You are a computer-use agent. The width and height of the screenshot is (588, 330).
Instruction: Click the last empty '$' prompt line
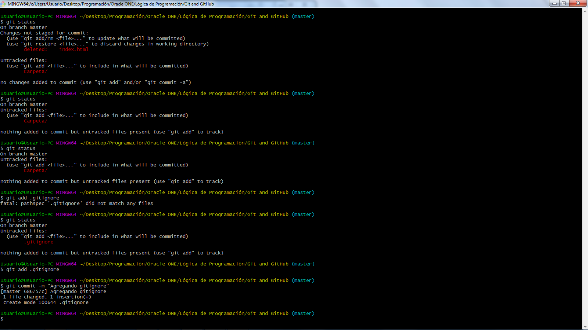(x=2, y=319)
